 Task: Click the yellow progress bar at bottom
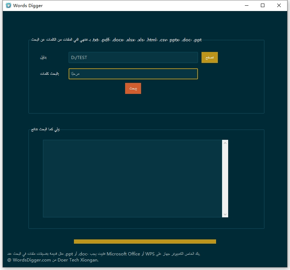pos(145,242)
